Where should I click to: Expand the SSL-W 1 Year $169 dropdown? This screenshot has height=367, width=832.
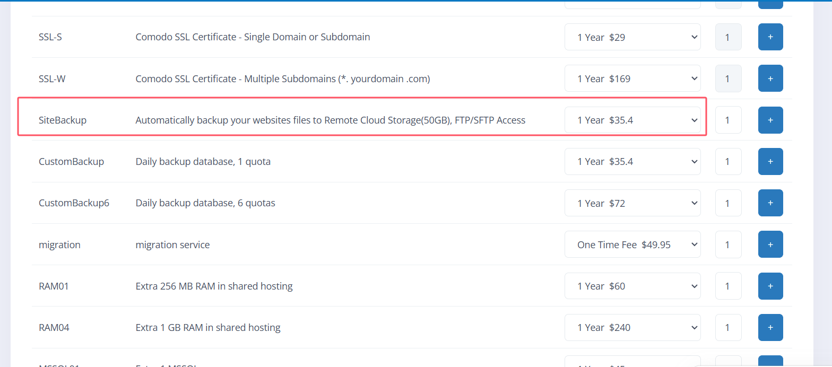[x=632, y=78]
